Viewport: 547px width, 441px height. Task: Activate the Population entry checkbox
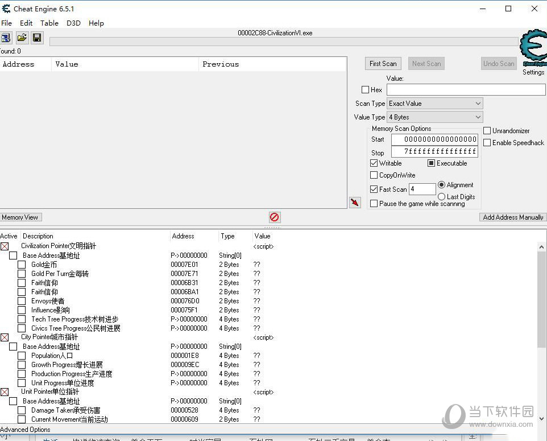[x=22, y=356]
